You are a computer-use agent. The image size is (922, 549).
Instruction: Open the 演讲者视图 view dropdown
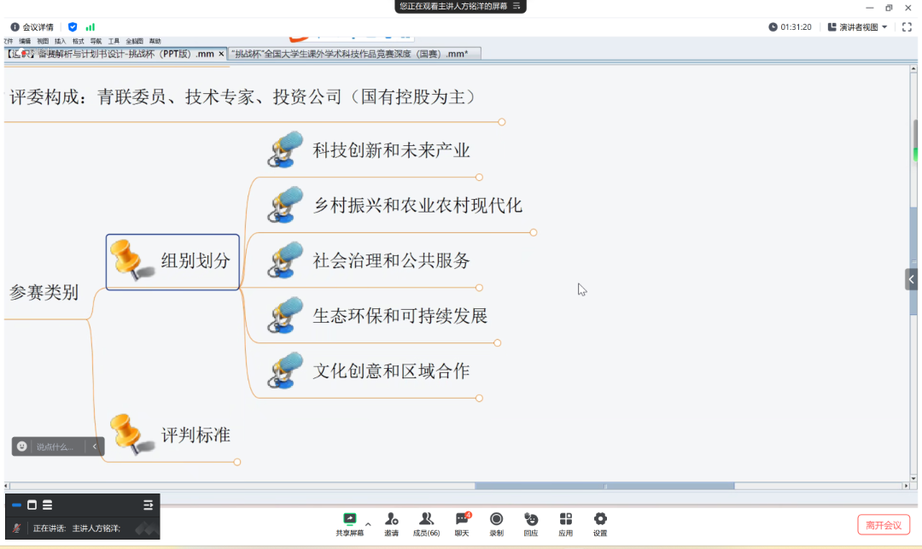click(x=857, y=27)
